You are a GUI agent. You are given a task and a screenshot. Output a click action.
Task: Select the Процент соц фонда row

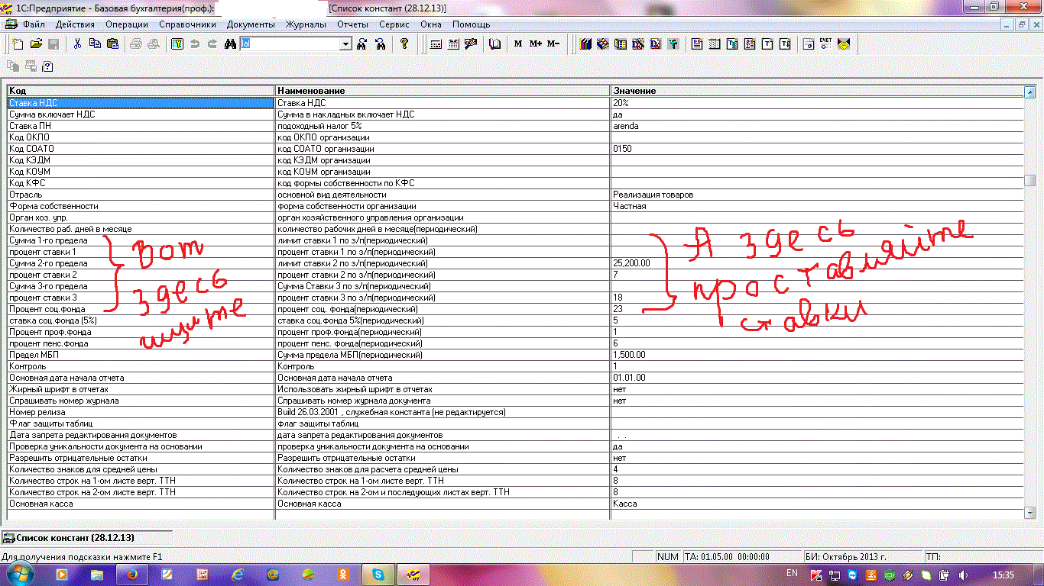pyautogui.click(x=515, y=309)
